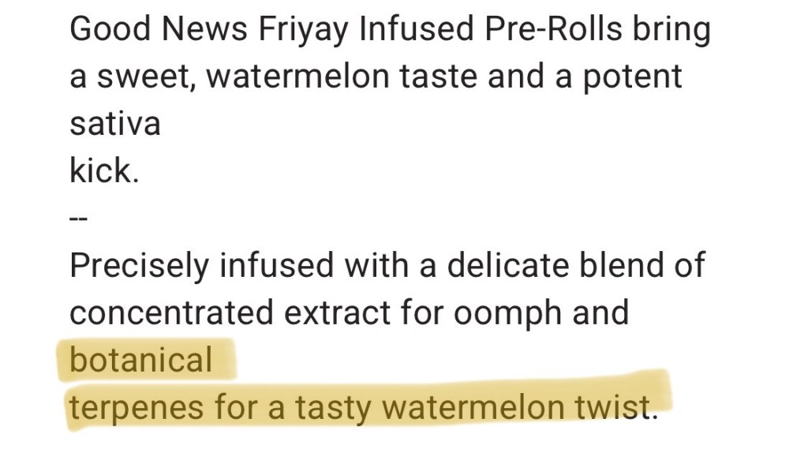Click the word "twist" in last line

point(623,408)
